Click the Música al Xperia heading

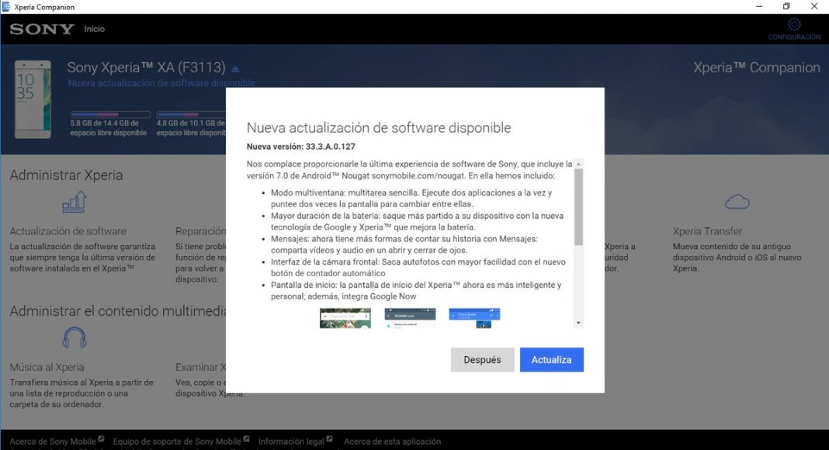coord(47,367)
